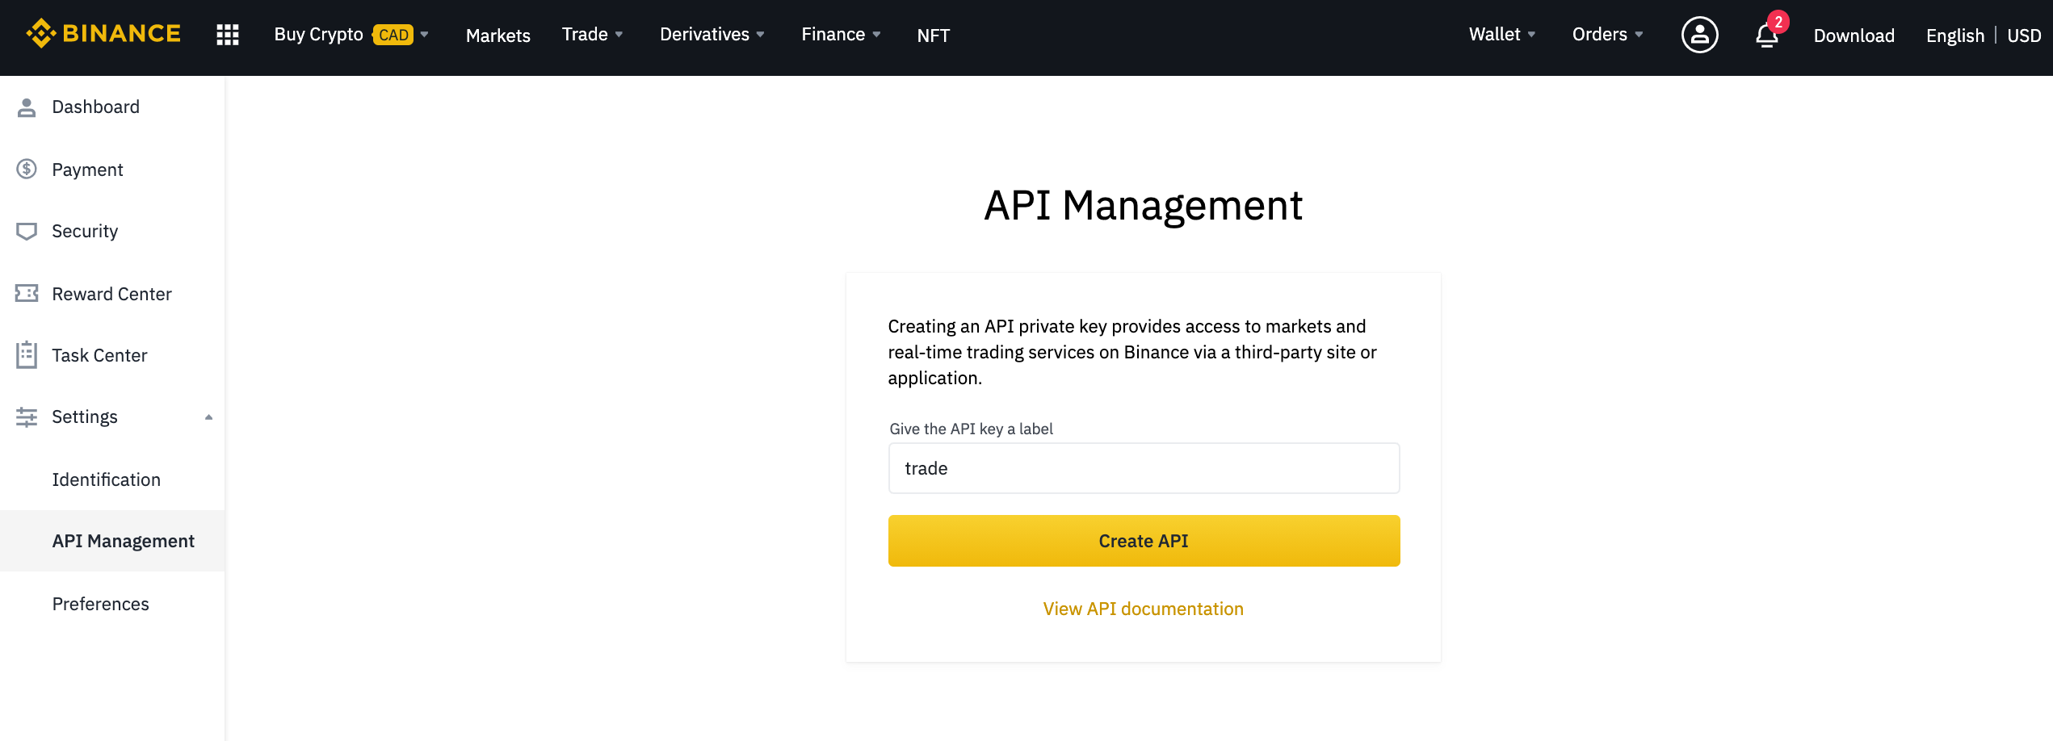
Task: Click the Binance logo
Action: [103, 34]
